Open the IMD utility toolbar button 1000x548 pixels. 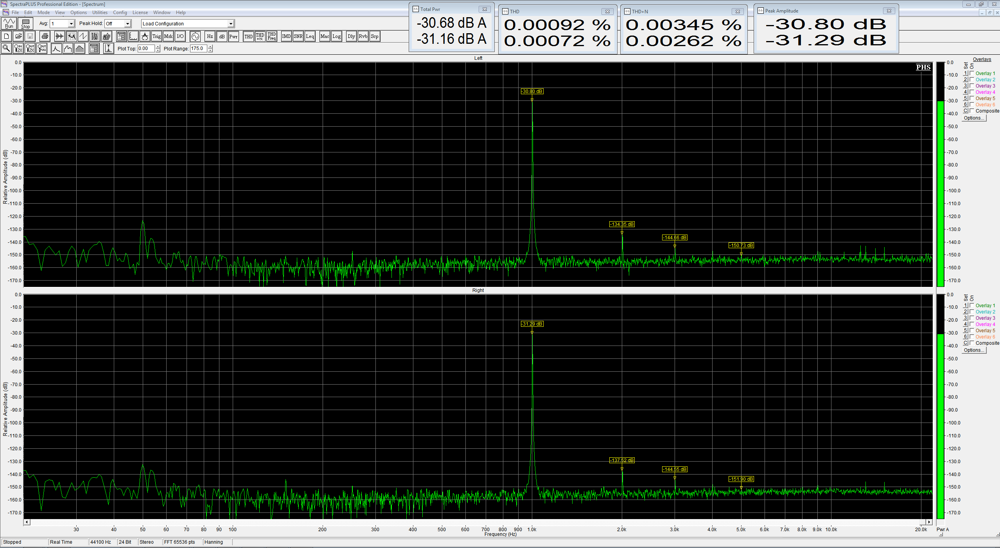286,36
